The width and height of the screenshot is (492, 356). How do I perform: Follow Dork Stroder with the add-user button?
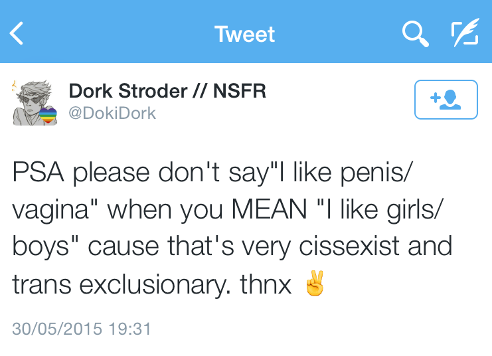pos(446,100)
